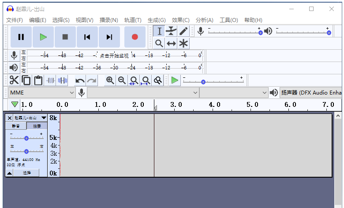Open the MME audio host dropdown
This screenshot has height=208, width=344.
42,93
